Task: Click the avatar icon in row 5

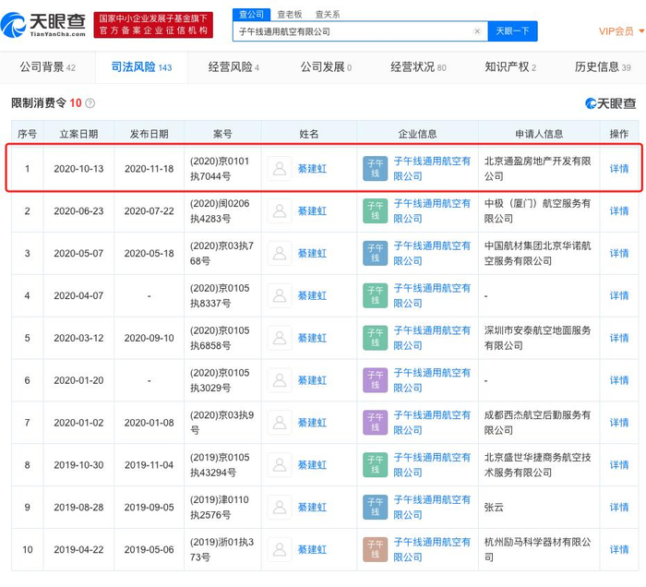Action: 279,338
